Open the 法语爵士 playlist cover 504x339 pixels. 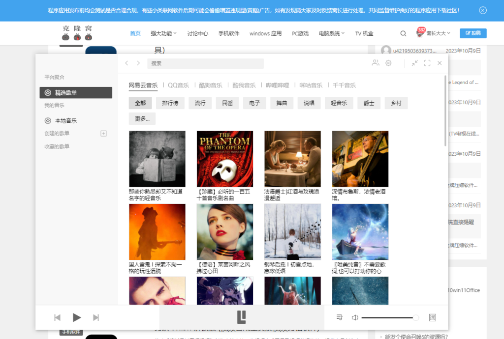[x=292, y=159]
